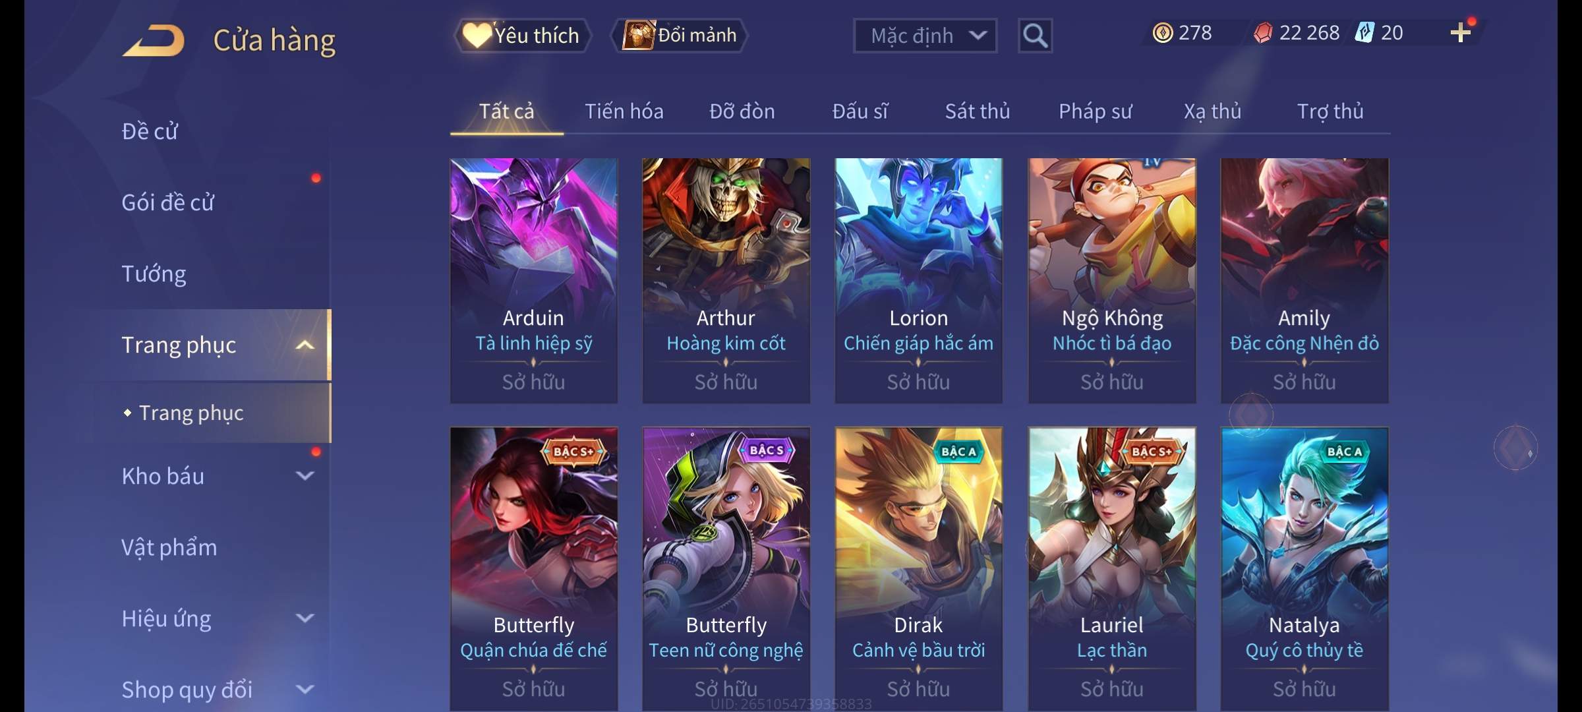Select the Lauriel Lạc thần skin card
This screenshot has width=1582, height=712.
click(x=1112, y=569)
